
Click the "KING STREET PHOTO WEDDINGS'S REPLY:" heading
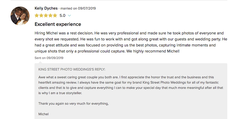coord(72,70)
